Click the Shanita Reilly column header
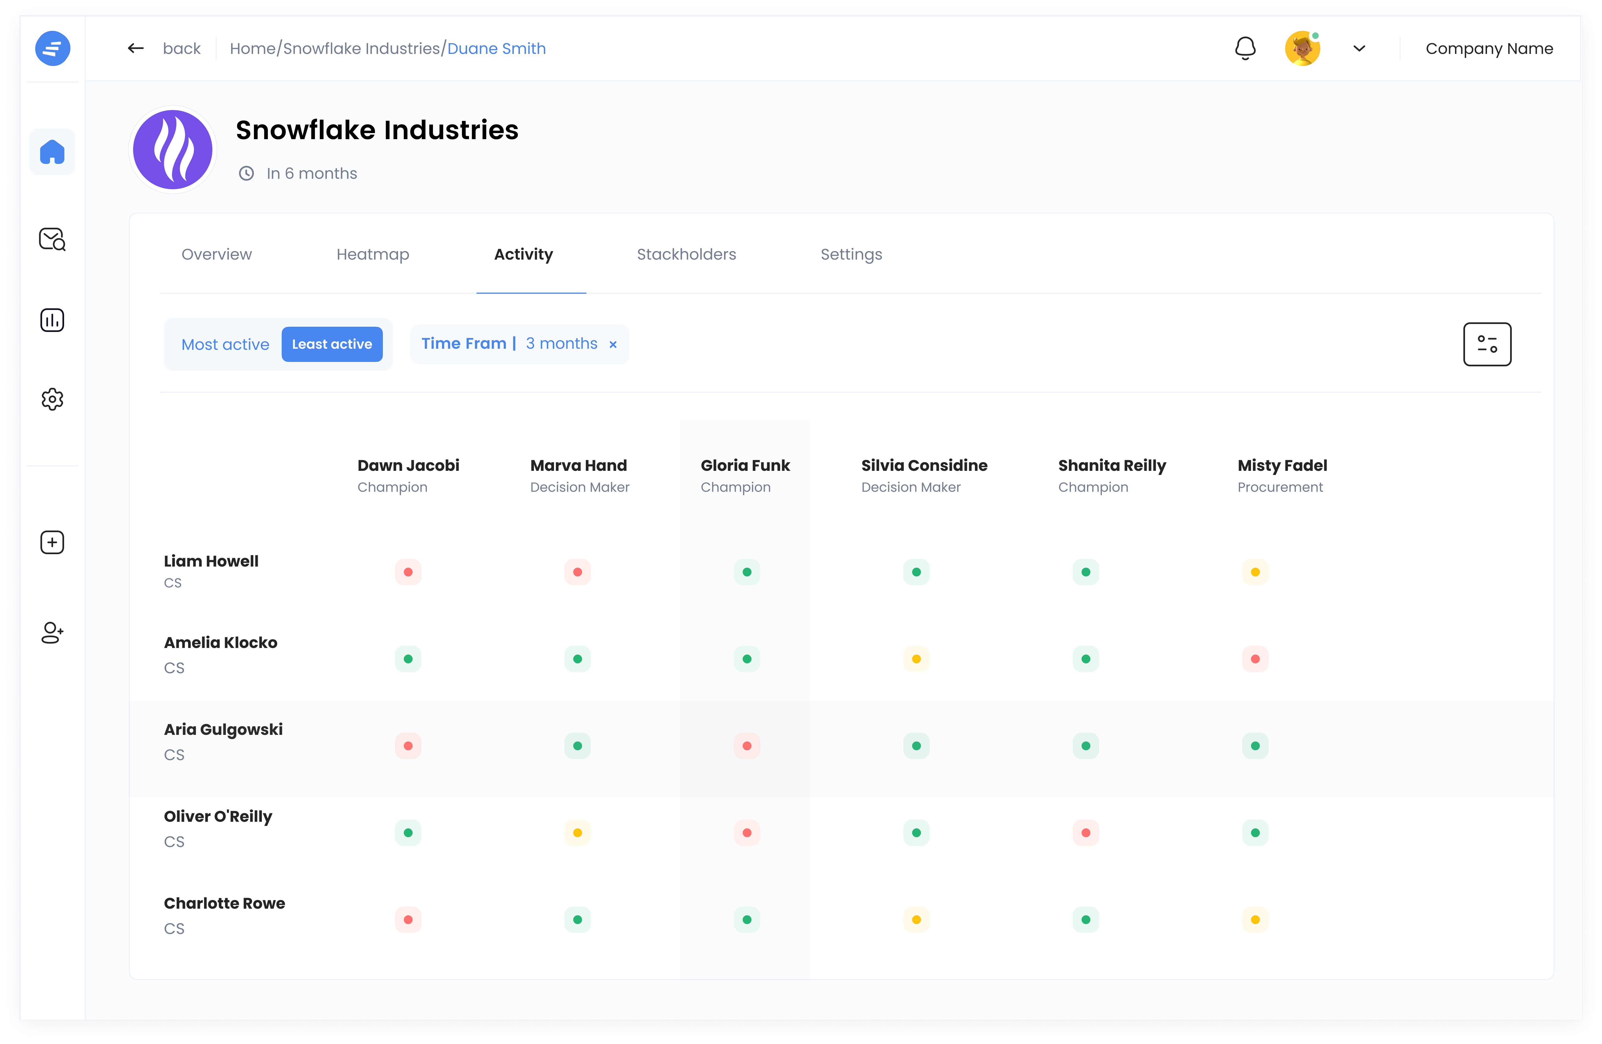This screenshot has width=1602, height=1044. 1112,475
